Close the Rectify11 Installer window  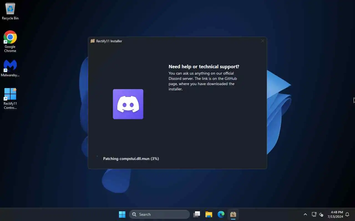[262, 41]
